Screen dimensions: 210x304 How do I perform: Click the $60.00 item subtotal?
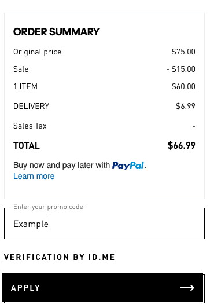183,86
